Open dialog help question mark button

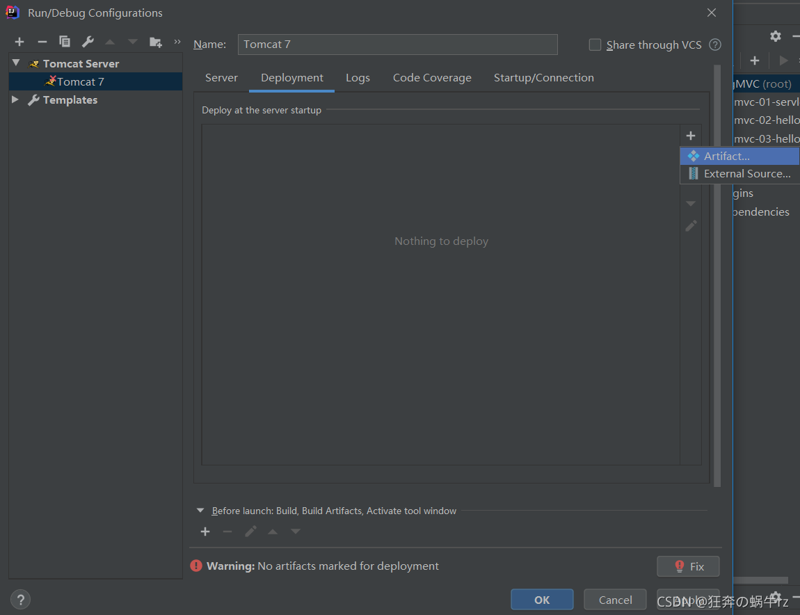tap(20, 600)
